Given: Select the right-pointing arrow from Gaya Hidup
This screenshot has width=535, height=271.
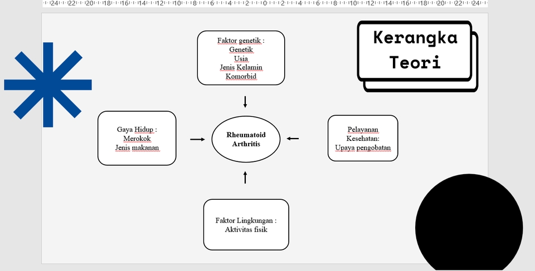Looking at the screenshot, I should [197, 139].
